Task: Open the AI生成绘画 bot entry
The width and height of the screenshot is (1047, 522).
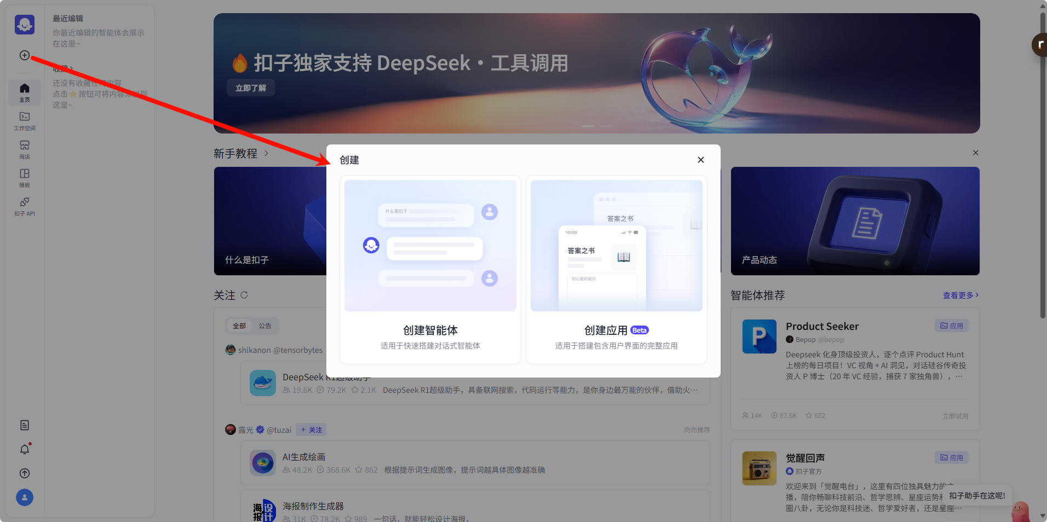Action: [475, 463]
